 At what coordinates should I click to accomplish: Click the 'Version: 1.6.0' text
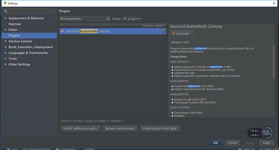coord(180,42)
